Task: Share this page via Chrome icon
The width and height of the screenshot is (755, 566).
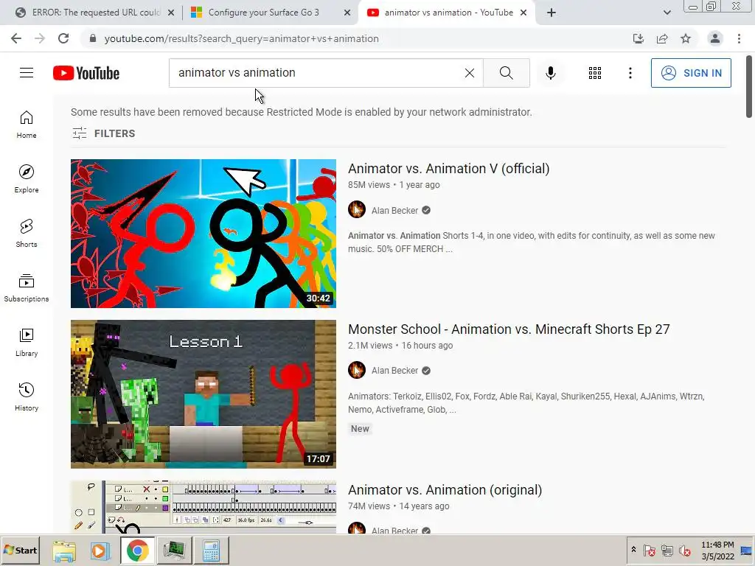Action: [x=662, y=38]
